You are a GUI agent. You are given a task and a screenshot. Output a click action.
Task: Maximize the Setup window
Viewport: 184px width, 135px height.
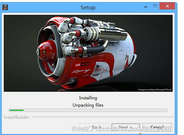pos(155,6)
